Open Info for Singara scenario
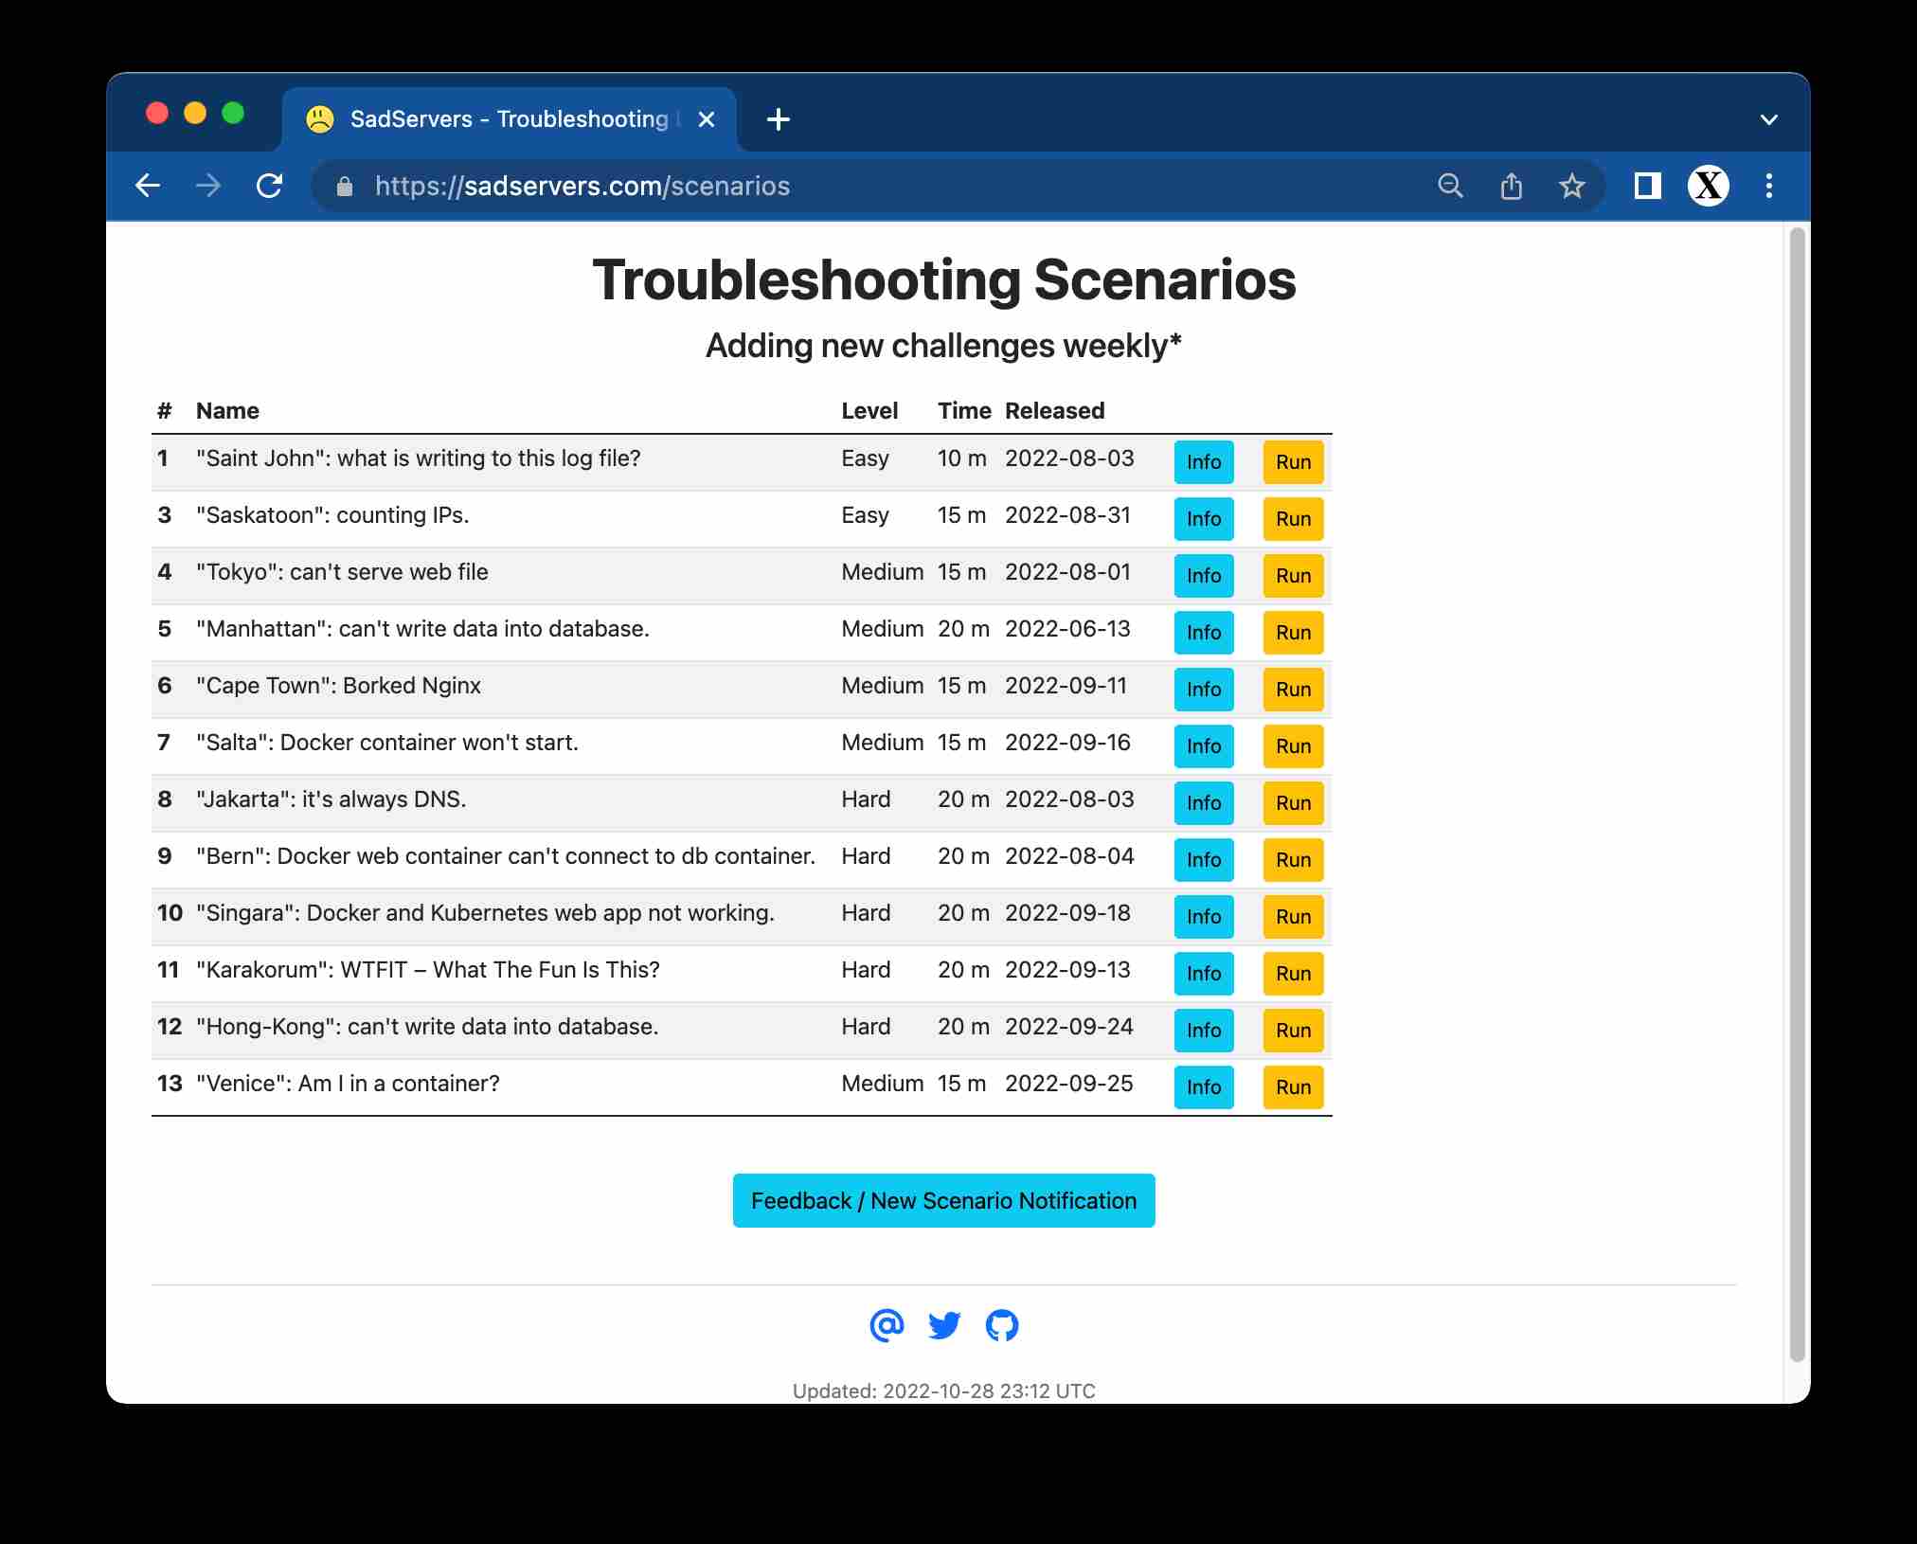This screenshot has width=1917, height=1544. coord(1204,917)
